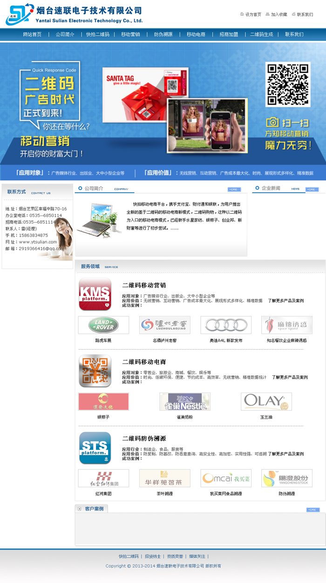Open 二维码生成 menu item
Viewport: 326px width, 583px height.
(262, 35)
